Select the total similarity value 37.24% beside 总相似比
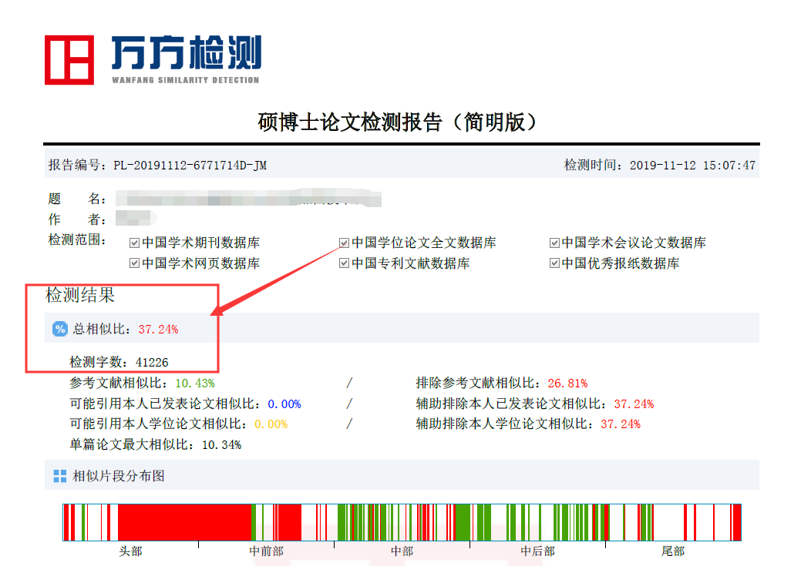Viewport: 801px width, 566px height. click(x=158, y=329)
